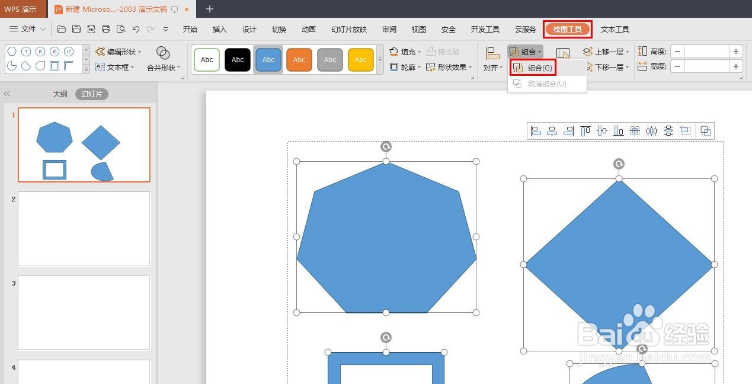Select the hexagon shape in the gallery
The image size is (752, 384).
(x=12, y=52)
